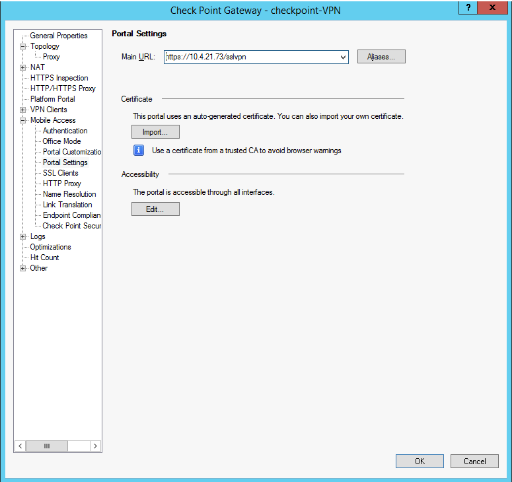Expand the NAT tree node
This screenshot has width=512, height=482.
[23, 67]
